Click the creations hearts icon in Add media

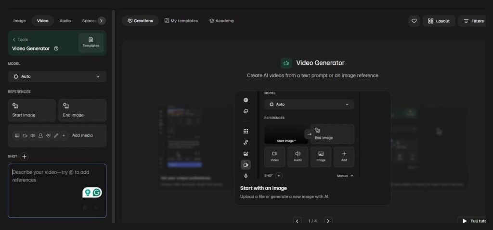[48, 135]
